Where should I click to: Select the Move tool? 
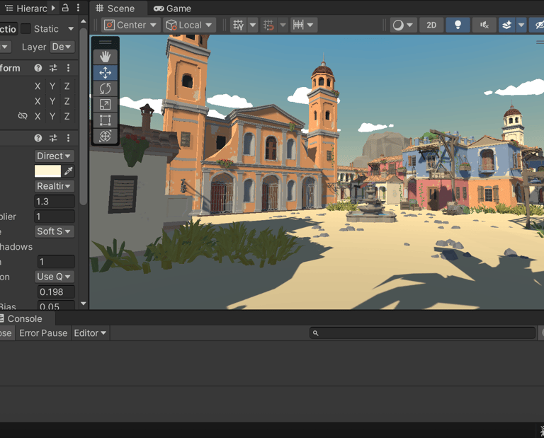click(106, 73)
